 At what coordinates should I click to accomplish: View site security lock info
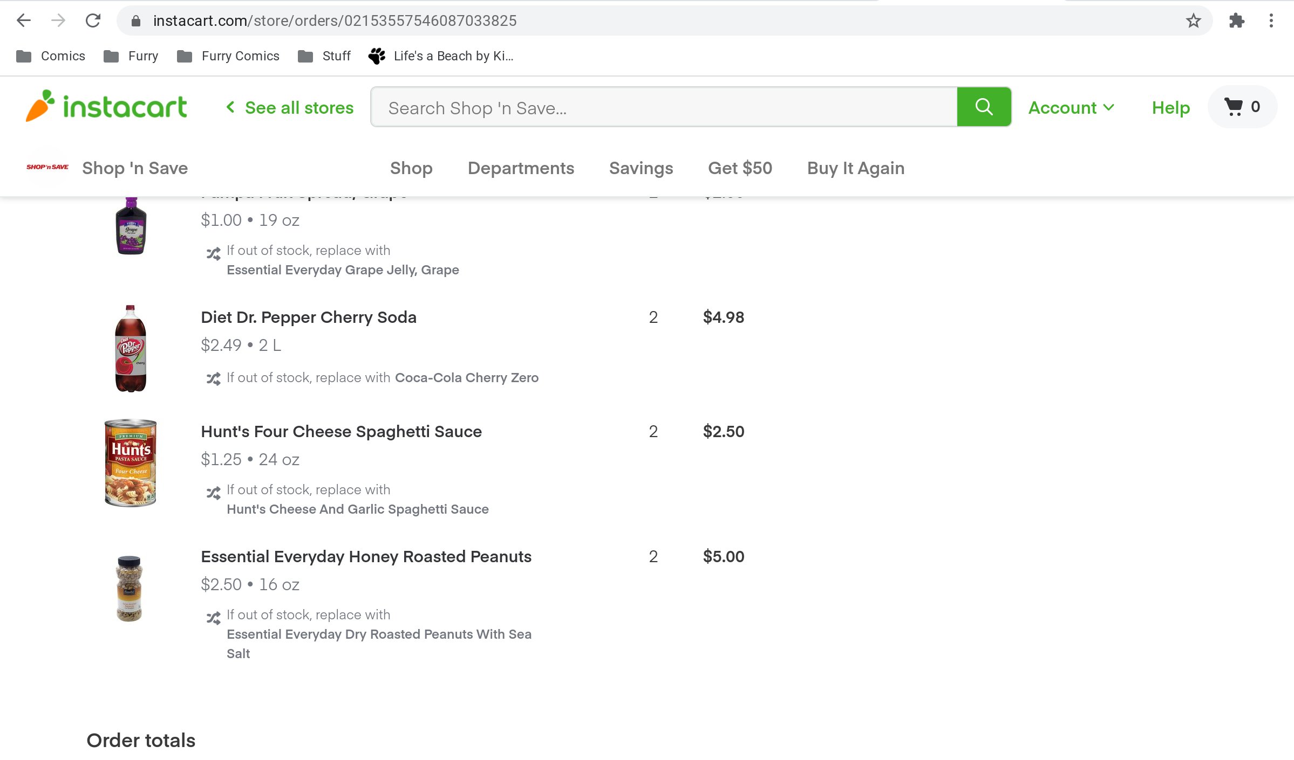pyautogui.click(x=136, y=20)
